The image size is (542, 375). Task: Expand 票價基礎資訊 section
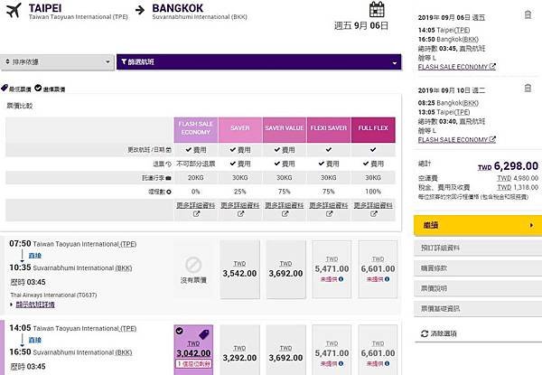478,309
